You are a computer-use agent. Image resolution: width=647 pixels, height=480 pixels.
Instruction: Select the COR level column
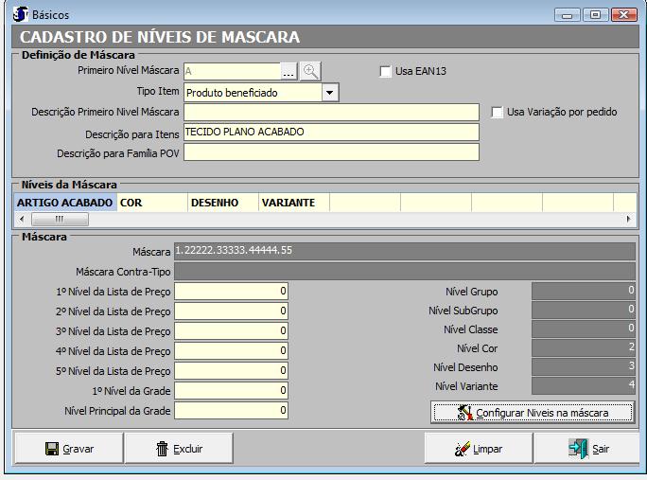click(x=151, y=202)
